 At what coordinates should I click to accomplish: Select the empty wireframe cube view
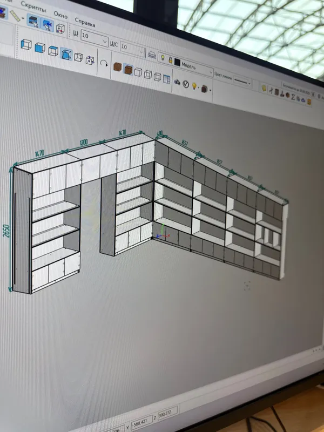78,57
